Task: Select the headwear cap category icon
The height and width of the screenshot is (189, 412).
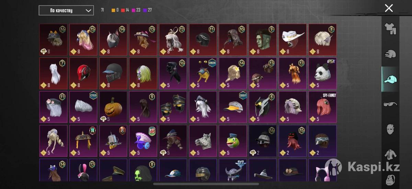Action: click(x=390, y=79)
